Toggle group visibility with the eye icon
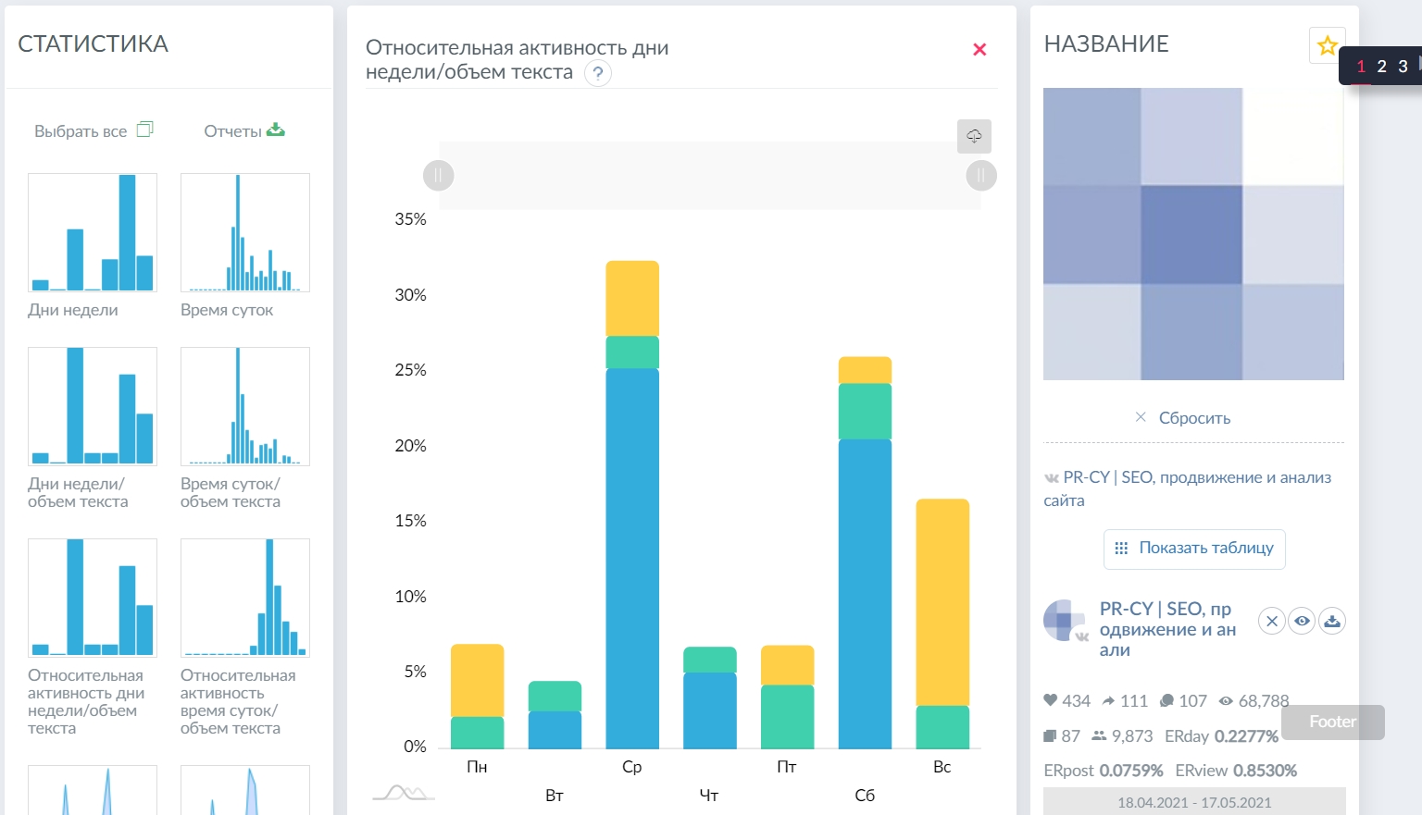Viewport: 1422px width, 815px height. coord(1302,621)
